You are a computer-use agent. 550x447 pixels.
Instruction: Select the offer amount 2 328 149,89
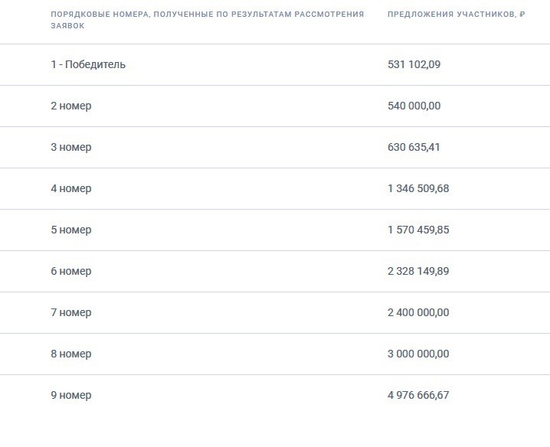tap(418, 272)
